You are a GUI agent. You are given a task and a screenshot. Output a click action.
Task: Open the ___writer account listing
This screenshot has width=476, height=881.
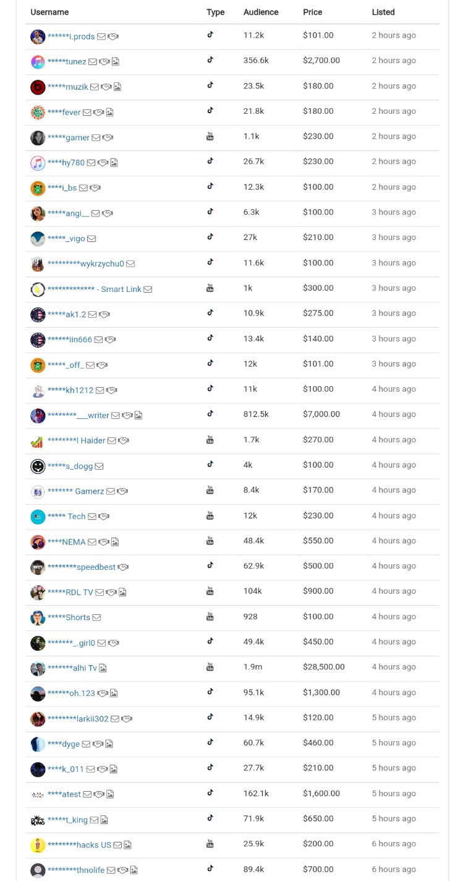tap(79, 415)
